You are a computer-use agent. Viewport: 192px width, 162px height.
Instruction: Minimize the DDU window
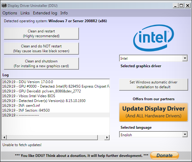click(x=175, y=6)
